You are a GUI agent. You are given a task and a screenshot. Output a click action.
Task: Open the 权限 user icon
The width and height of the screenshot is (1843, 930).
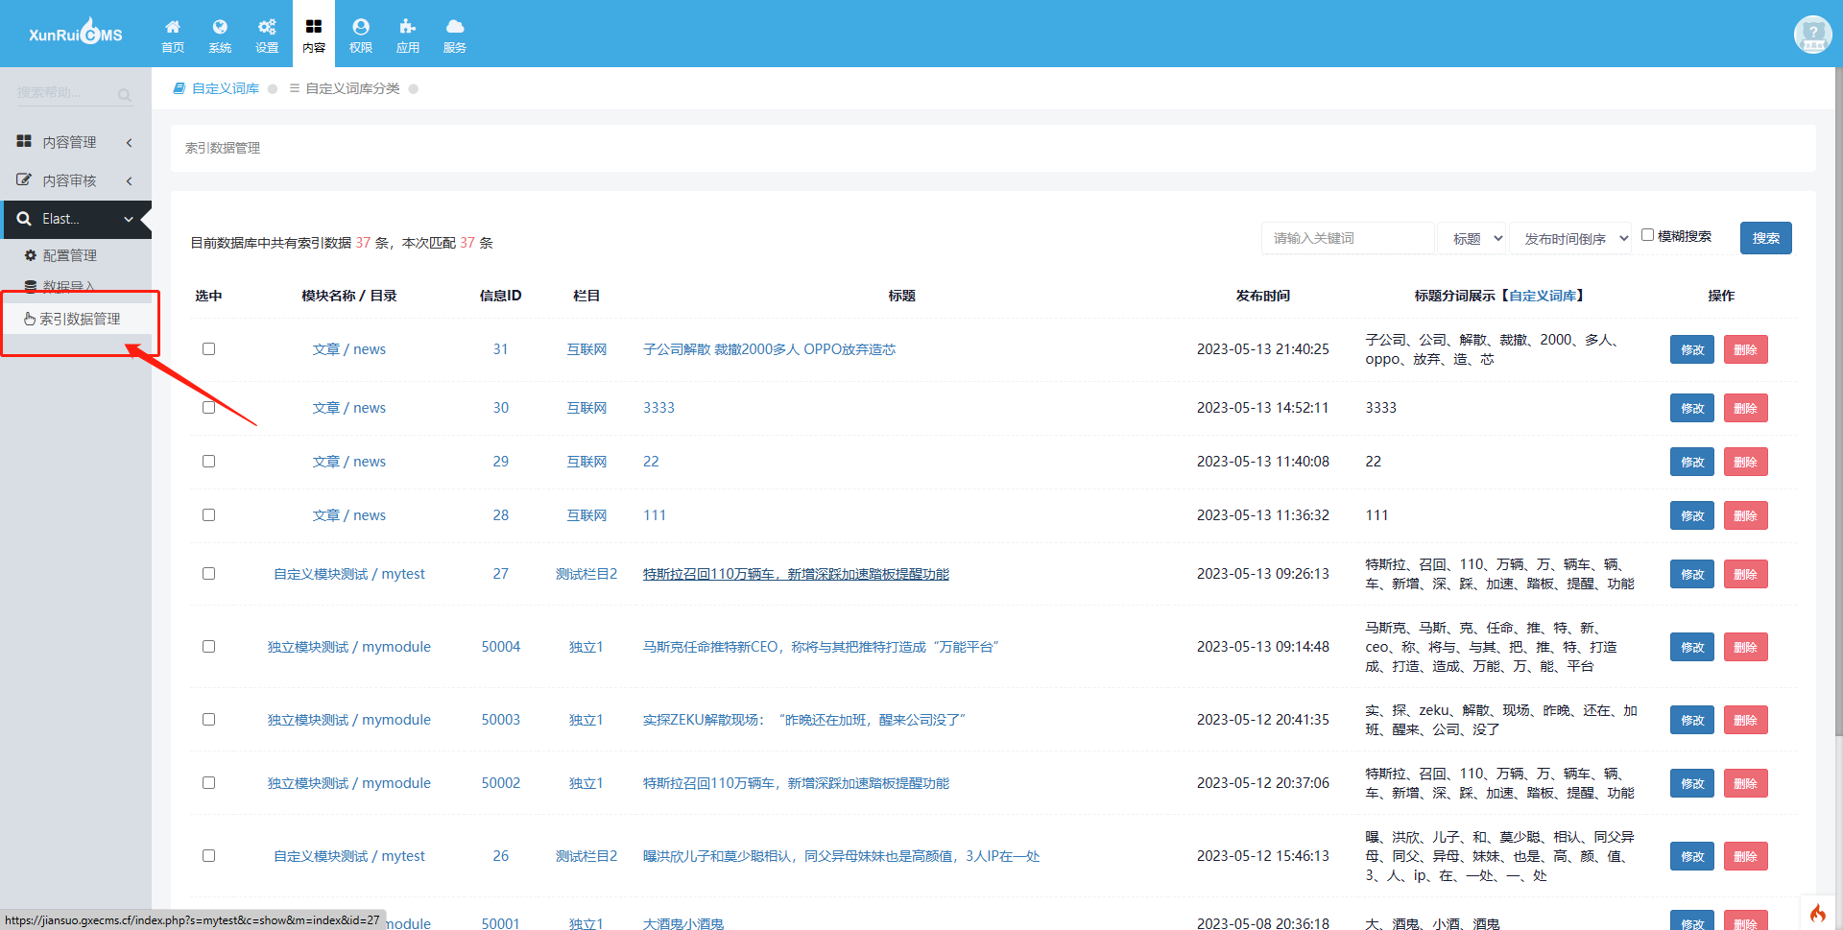(x=361, y=27)
